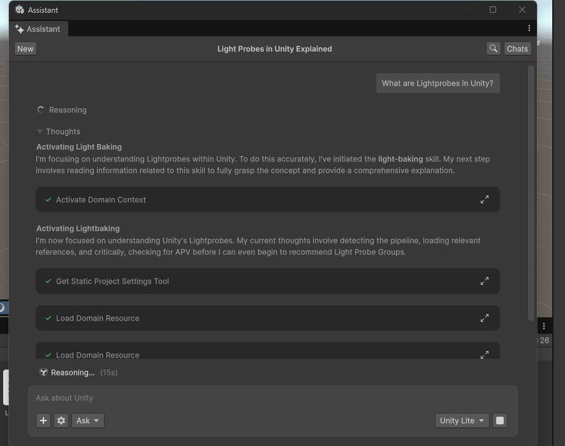Click the Light Probes in Unity Explained title
This screenshot has width=565, height=446.
(x=275, y=49)
